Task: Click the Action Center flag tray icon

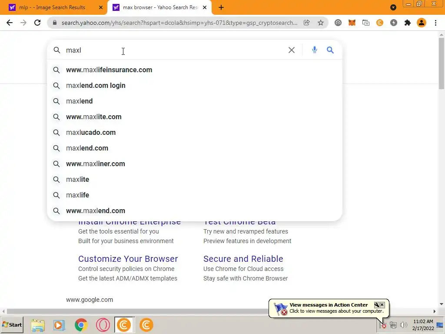Action: tap(382, 324)
